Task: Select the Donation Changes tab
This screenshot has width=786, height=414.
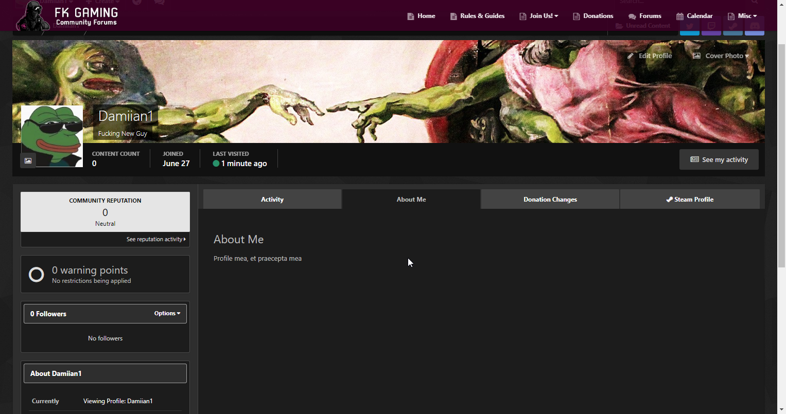Action: [x=550, y=199]
